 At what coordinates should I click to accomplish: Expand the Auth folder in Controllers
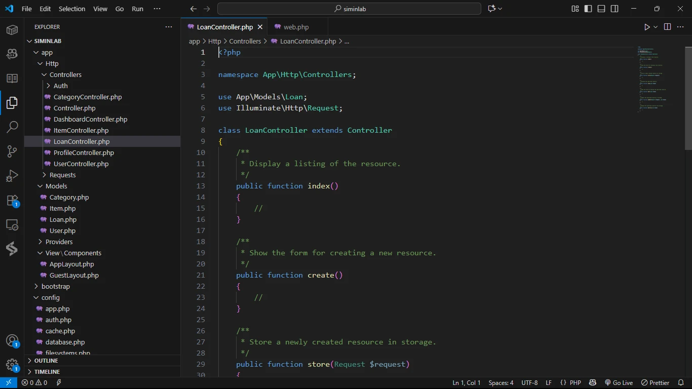[60, 86]
